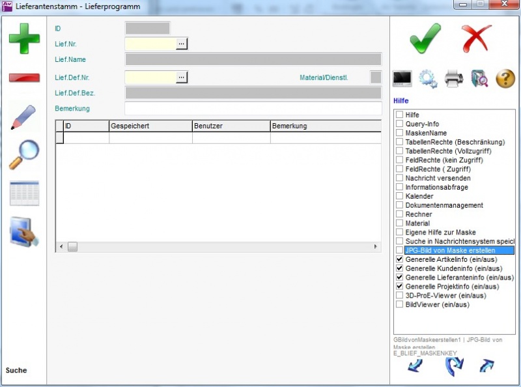Click the table list view icon
This screenshot has width=521, height=387.
coord(24,193)
